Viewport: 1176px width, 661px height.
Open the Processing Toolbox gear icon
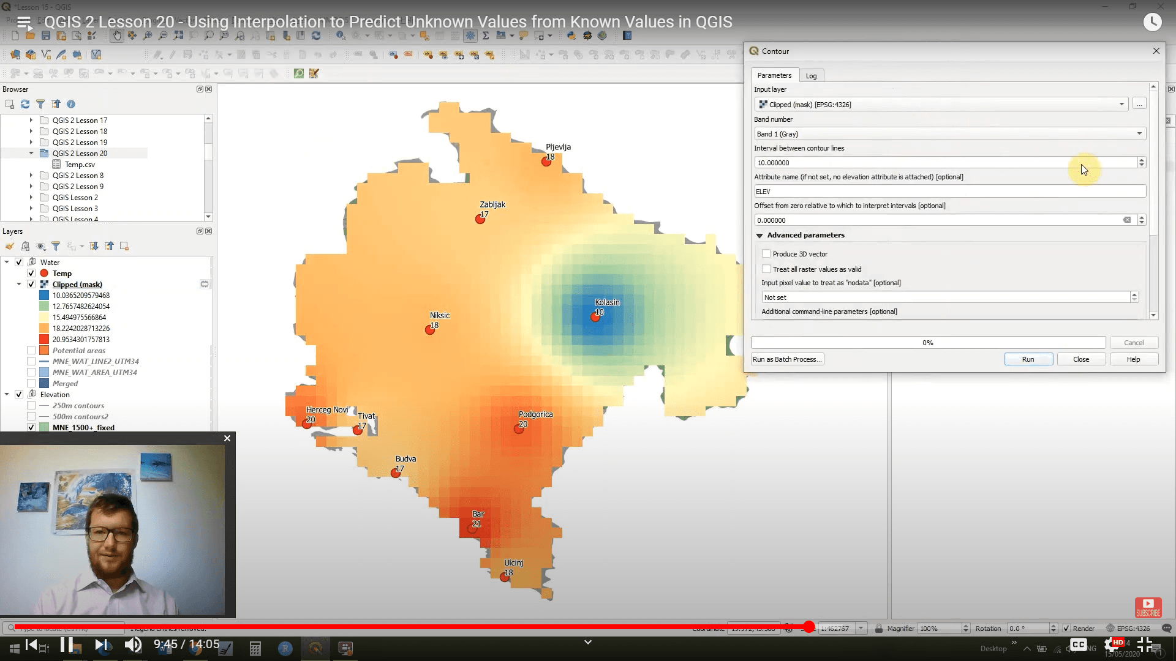[470, 35]
